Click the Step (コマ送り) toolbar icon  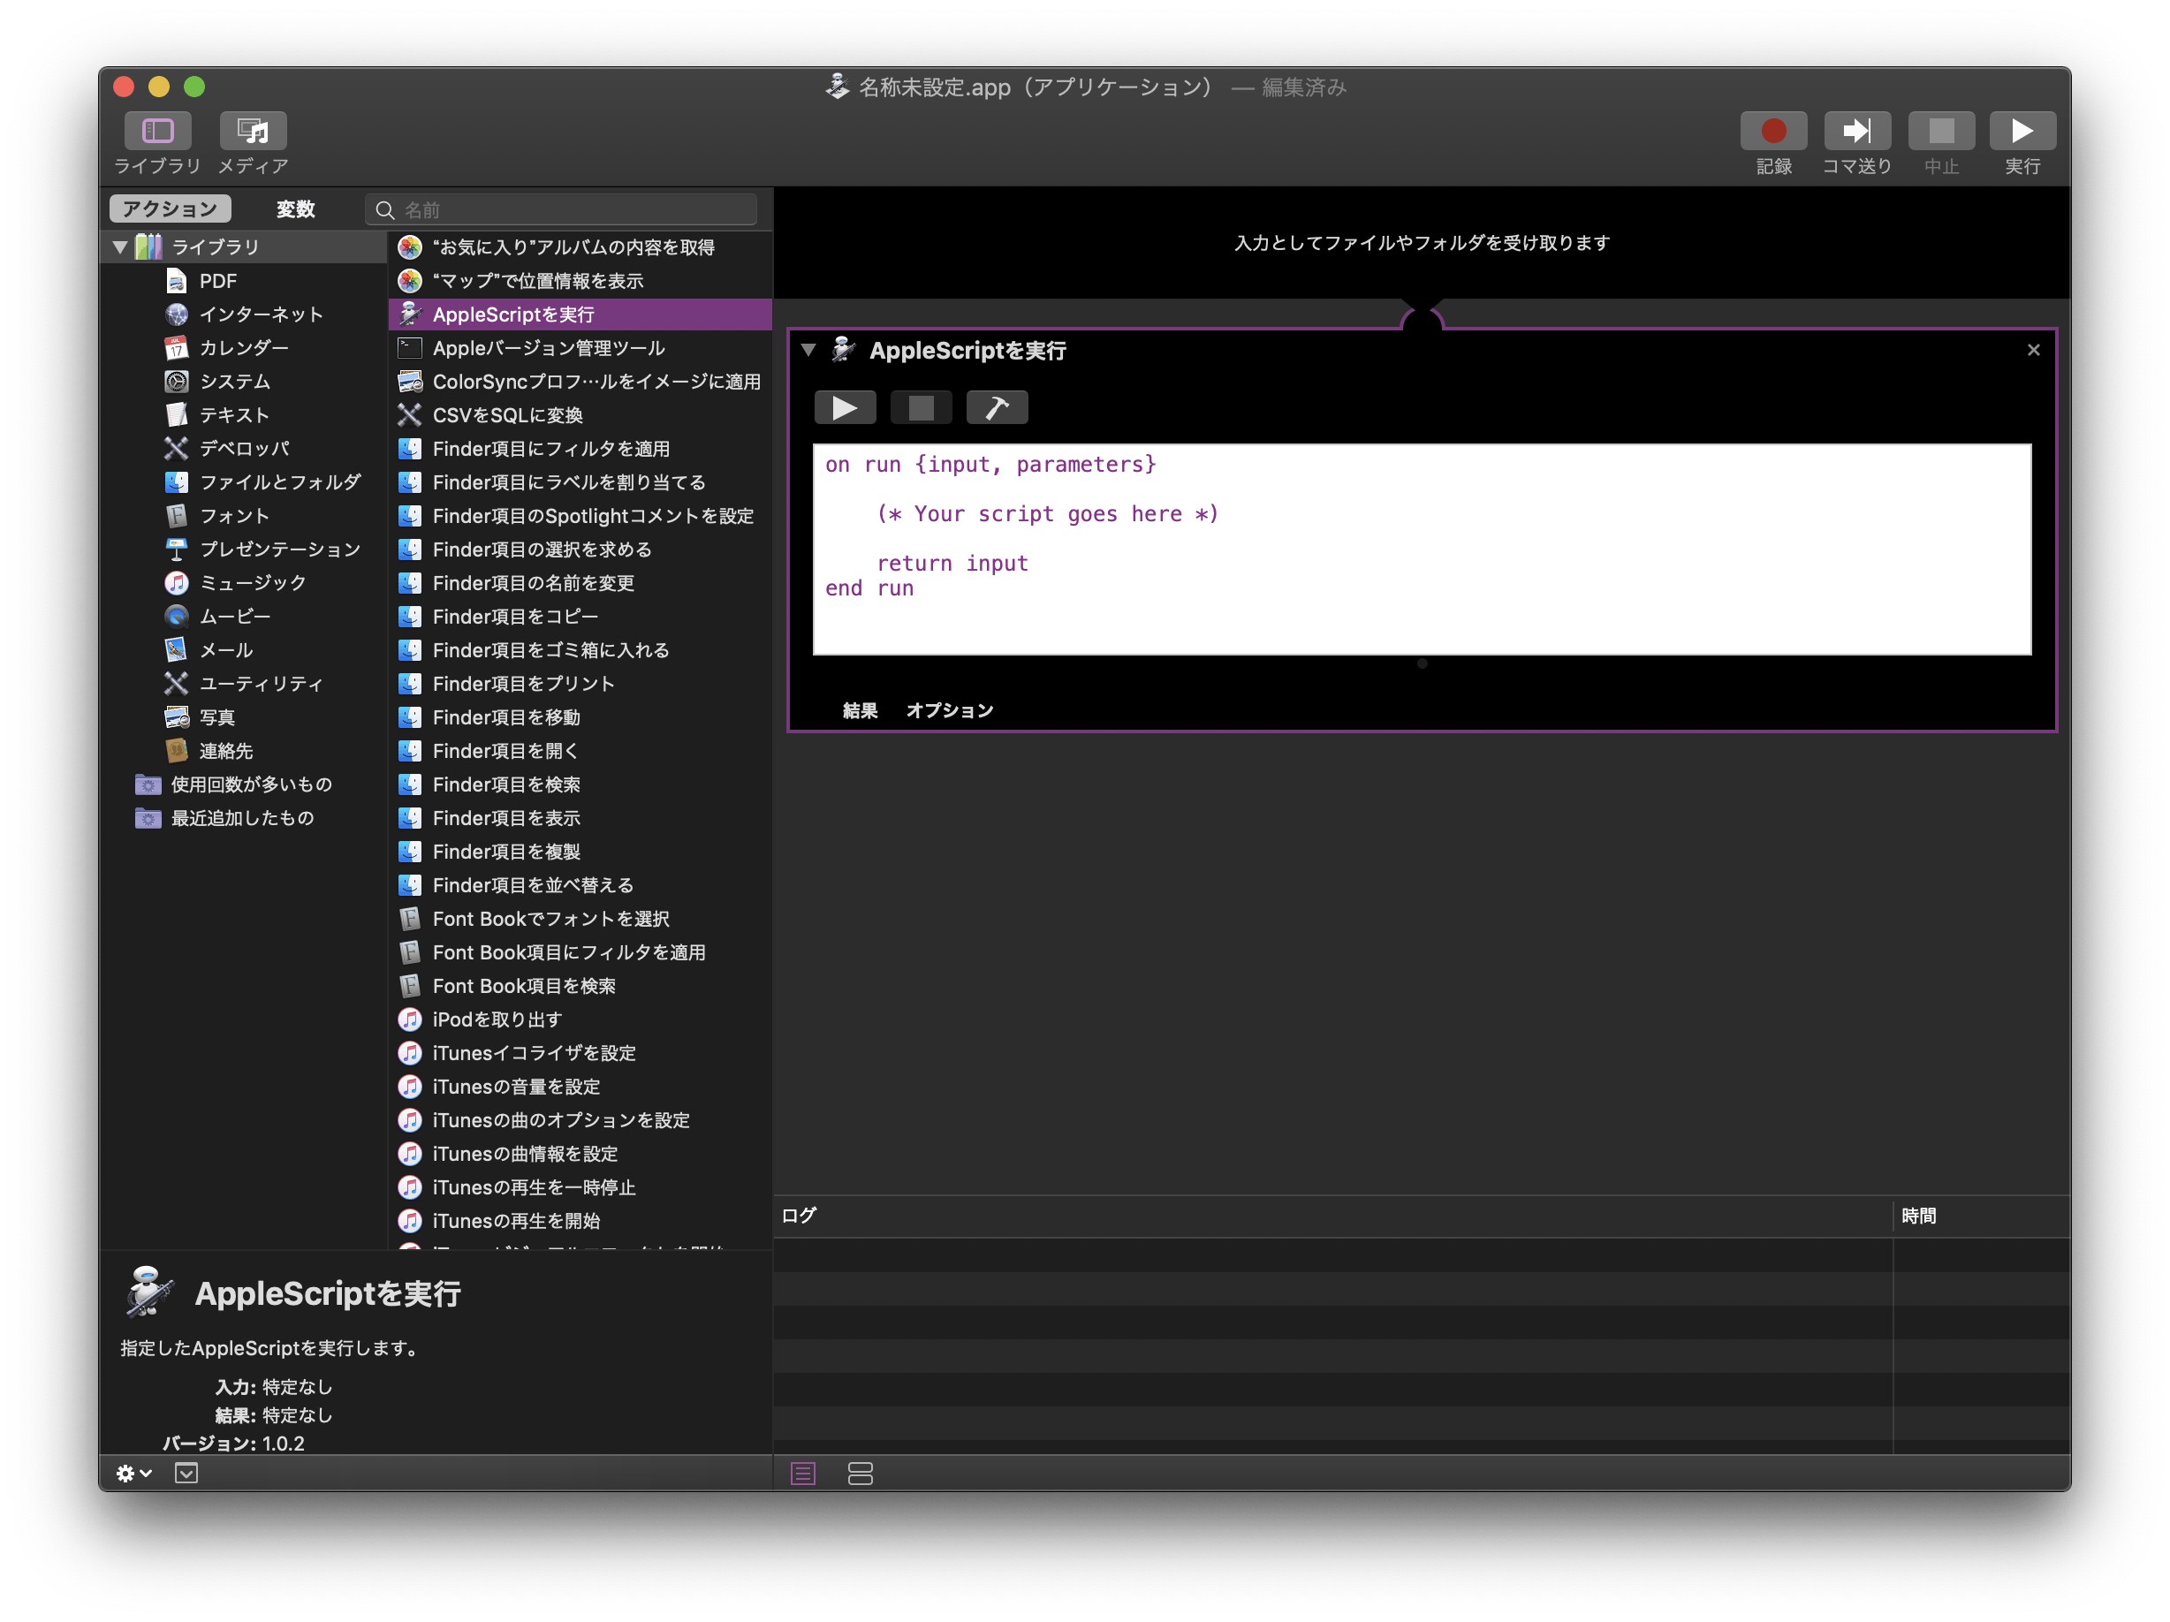1856,132
